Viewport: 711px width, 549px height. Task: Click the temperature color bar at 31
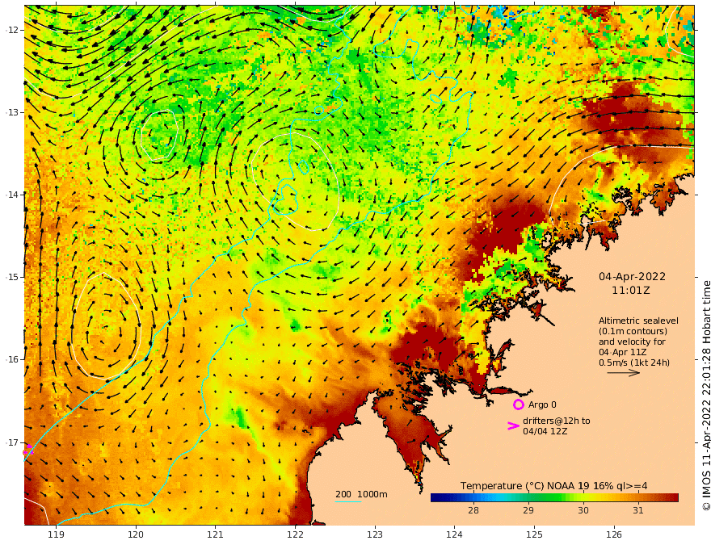point(638,498)
